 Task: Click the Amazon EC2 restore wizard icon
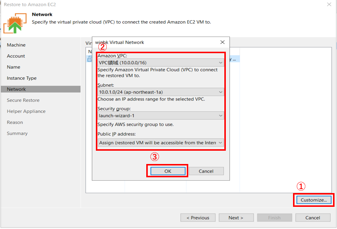tap(15, 23)
